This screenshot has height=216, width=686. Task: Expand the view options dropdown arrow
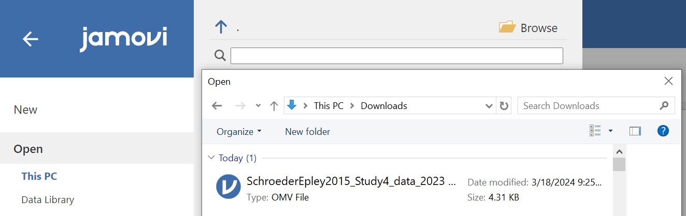click(610, 131)
